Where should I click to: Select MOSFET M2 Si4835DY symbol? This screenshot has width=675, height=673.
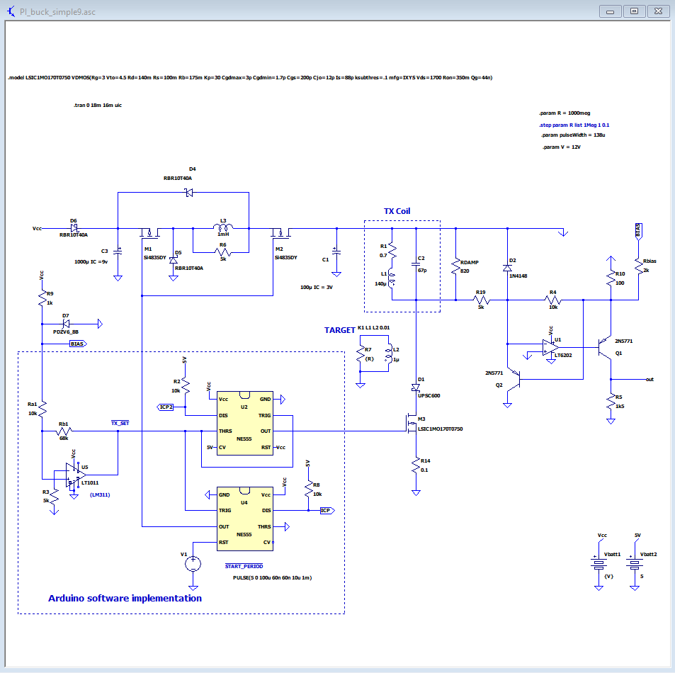[281, 233]
